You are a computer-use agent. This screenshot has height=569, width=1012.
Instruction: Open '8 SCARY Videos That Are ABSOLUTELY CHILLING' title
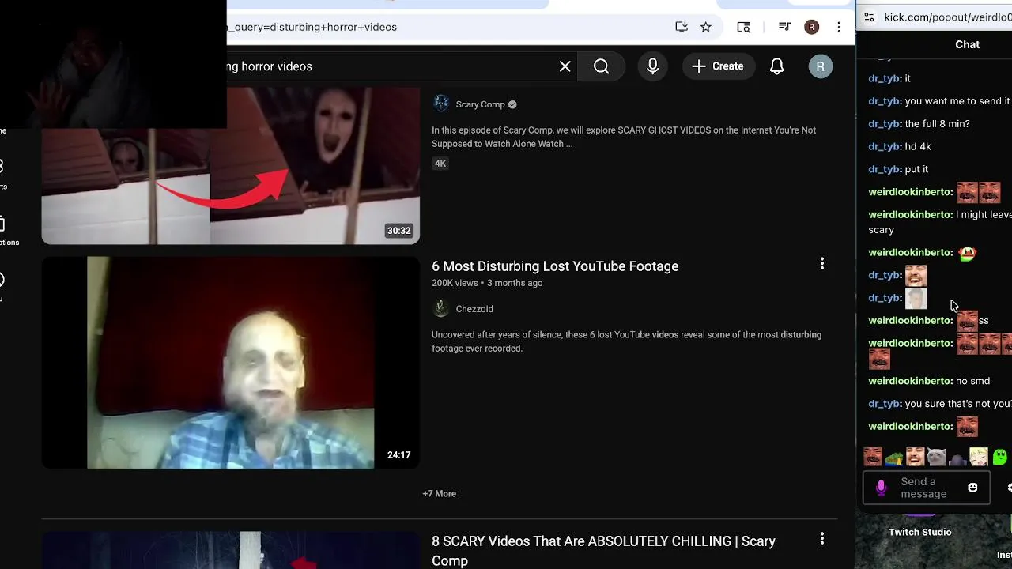[x=603, y=551]
